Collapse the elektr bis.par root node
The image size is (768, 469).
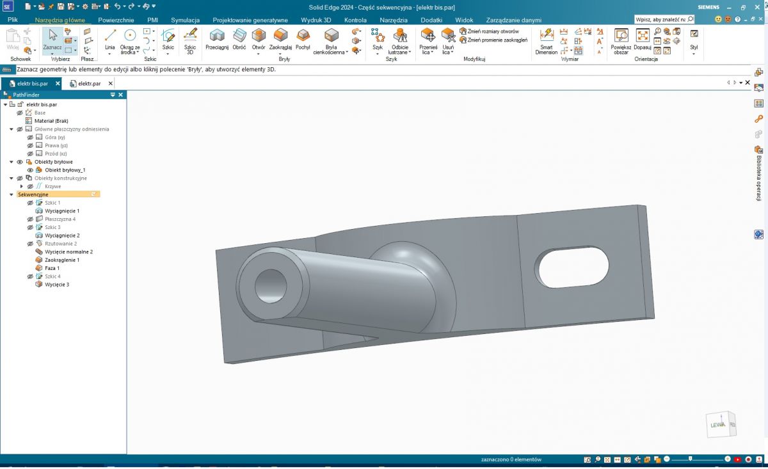tap(5, 104)
